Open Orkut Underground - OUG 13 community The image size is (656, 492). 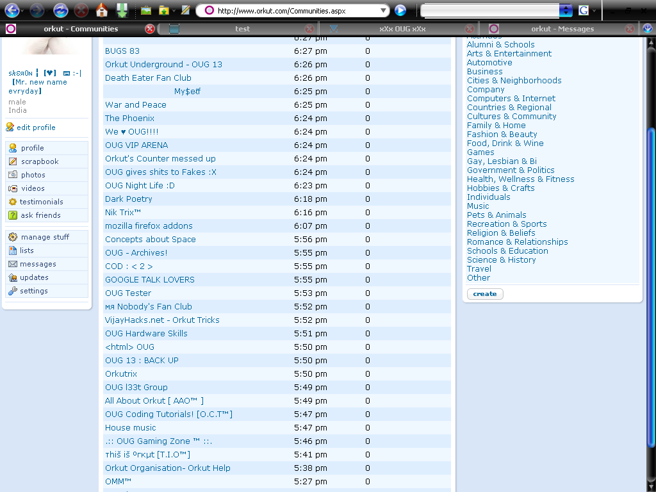click(x=163, y=65)
